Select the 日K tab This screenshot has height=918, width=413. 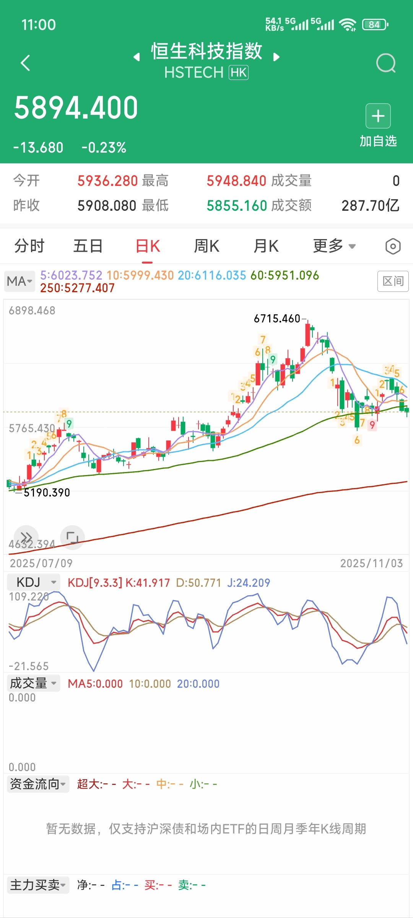tap(148, 246)
